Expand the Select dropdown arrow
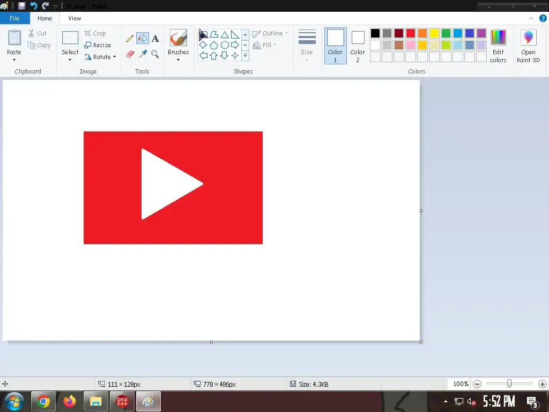This screenshot has width=549, height=412. (x=70, y=60)
